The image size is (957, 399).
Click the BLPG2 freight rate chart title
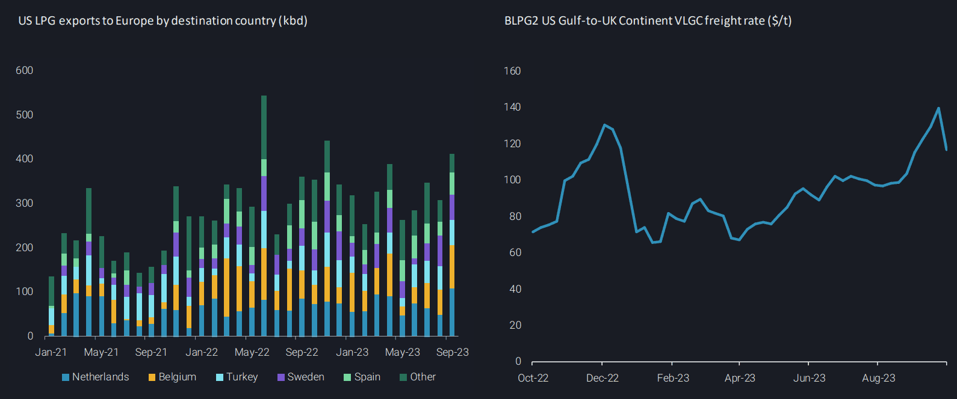click(x=648, y=21)
